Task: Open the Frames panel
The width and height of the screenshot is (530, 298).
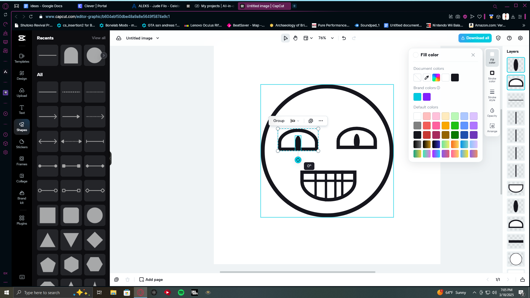Action: [x=22, y=161]
